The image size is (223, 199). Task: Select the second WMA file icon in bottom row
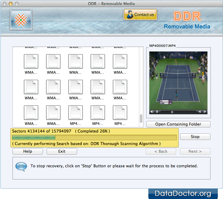click(53, 112)
